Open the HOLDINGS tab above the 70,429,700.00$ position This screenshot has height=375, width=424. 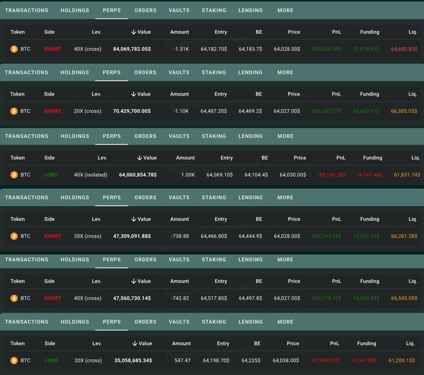tap(75, 72)
